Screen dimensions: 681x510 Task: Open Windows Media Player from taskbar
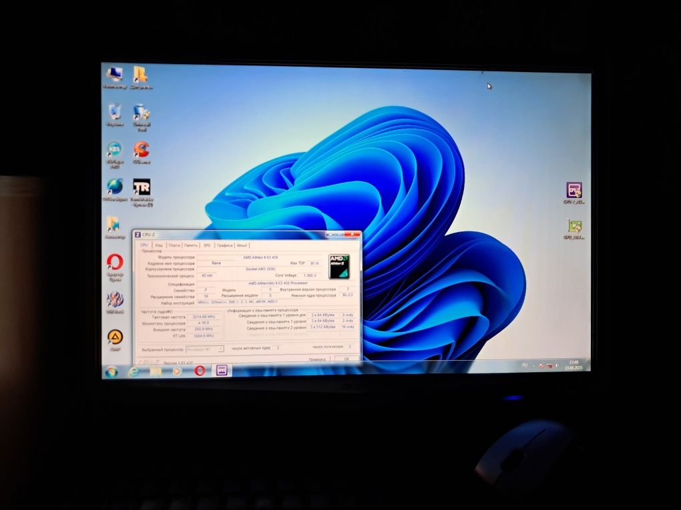pos(177,371)
